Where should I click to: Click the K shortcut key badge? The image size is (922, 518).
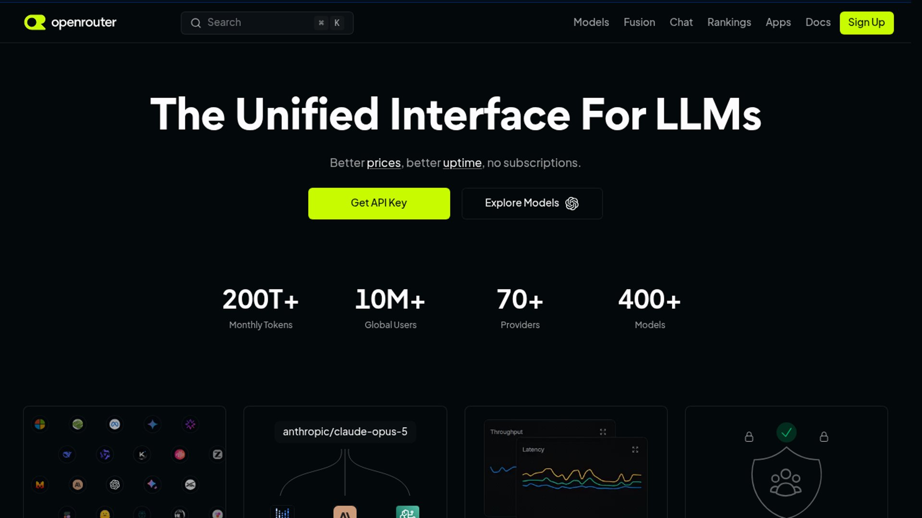point(337,23)
